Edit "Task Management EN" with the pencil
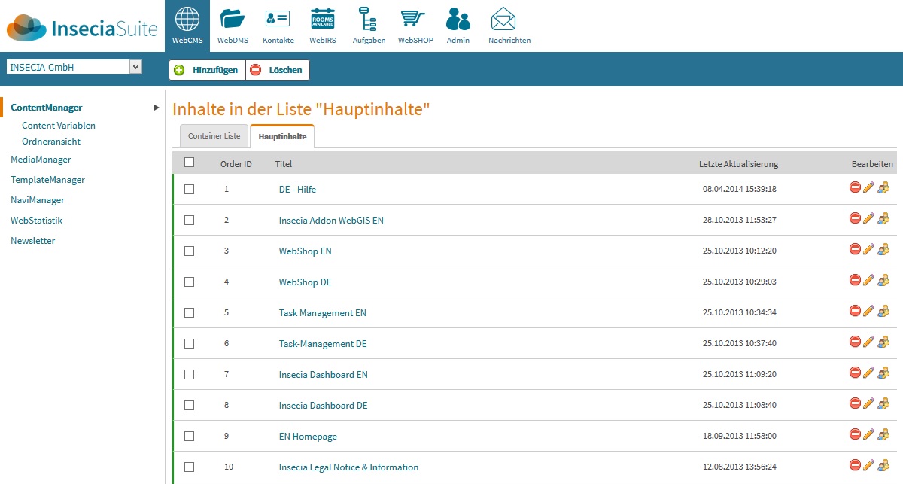This screenshot has width=903, height=484. 868,311
